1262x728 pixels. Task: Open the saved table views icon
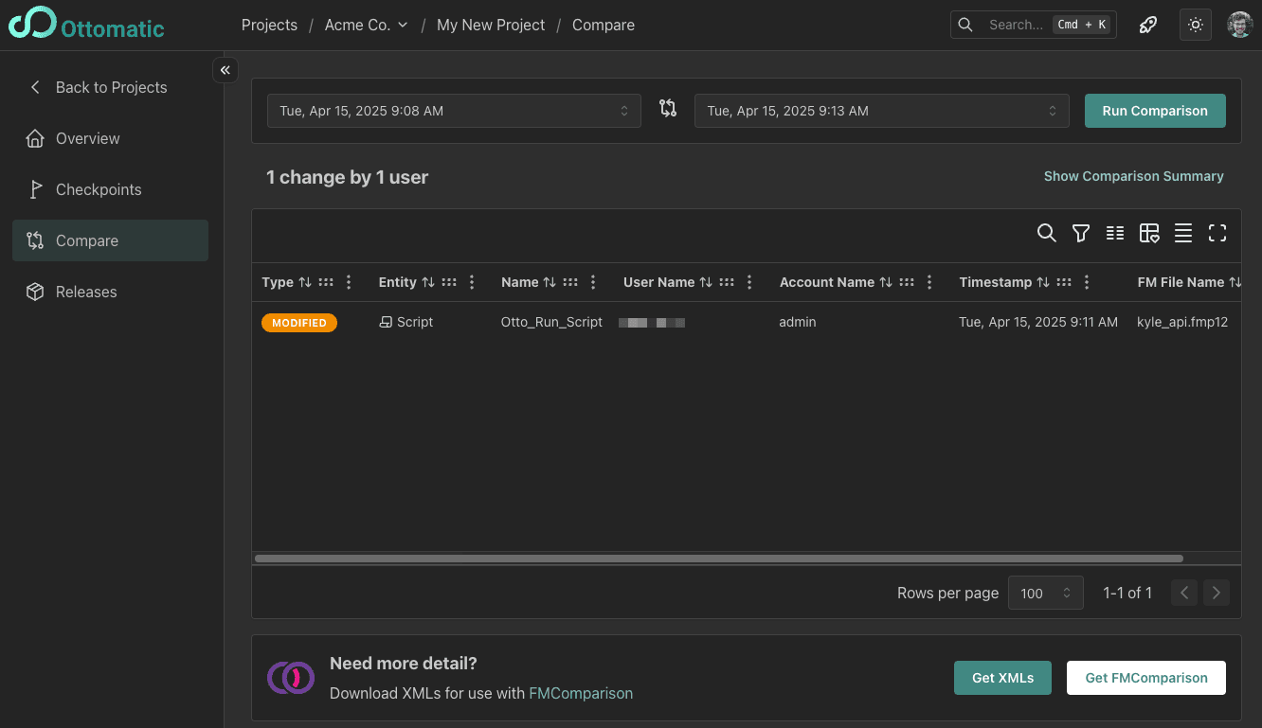click(1149, 233)
